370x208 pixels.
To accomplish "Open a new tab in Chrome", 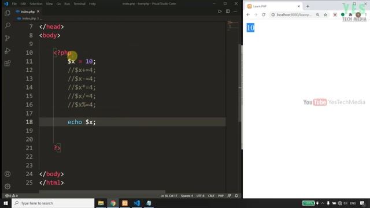I will 308,6.
